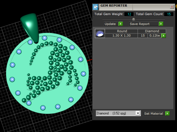The image size is (177, 132).
Task: Select the dark green pendant bail
Action: [31, 27]
